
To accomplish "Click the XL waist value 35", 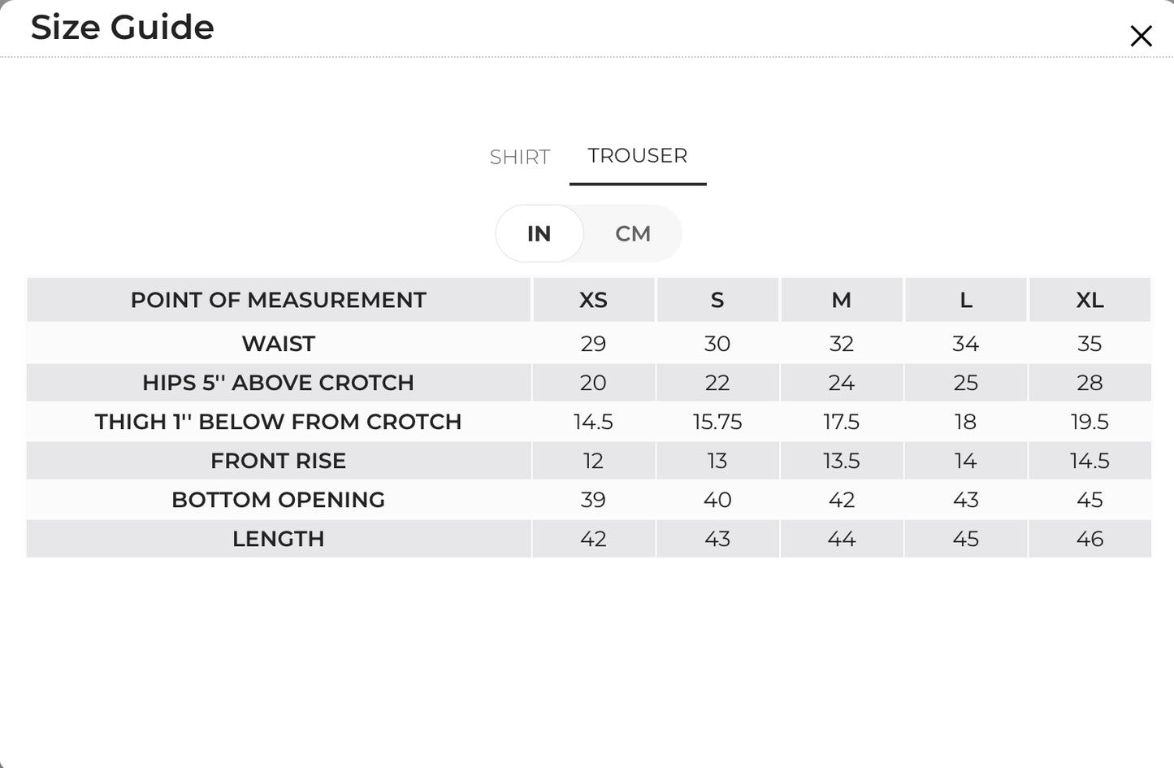I will tap(1090, 344).
